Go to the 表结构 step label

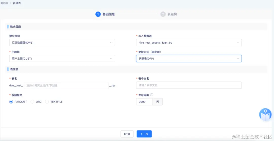pyautogui.click(x=172, y=14)
